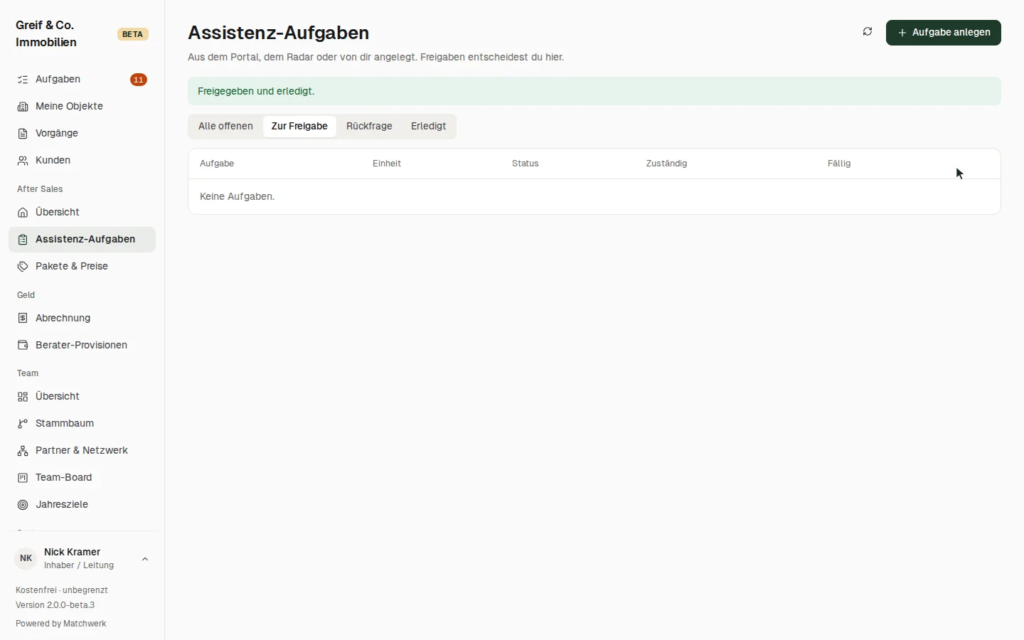Click the Status column header
This screenshot has height=640, width=1024.
pyautogui.click(x=526, y=164)
